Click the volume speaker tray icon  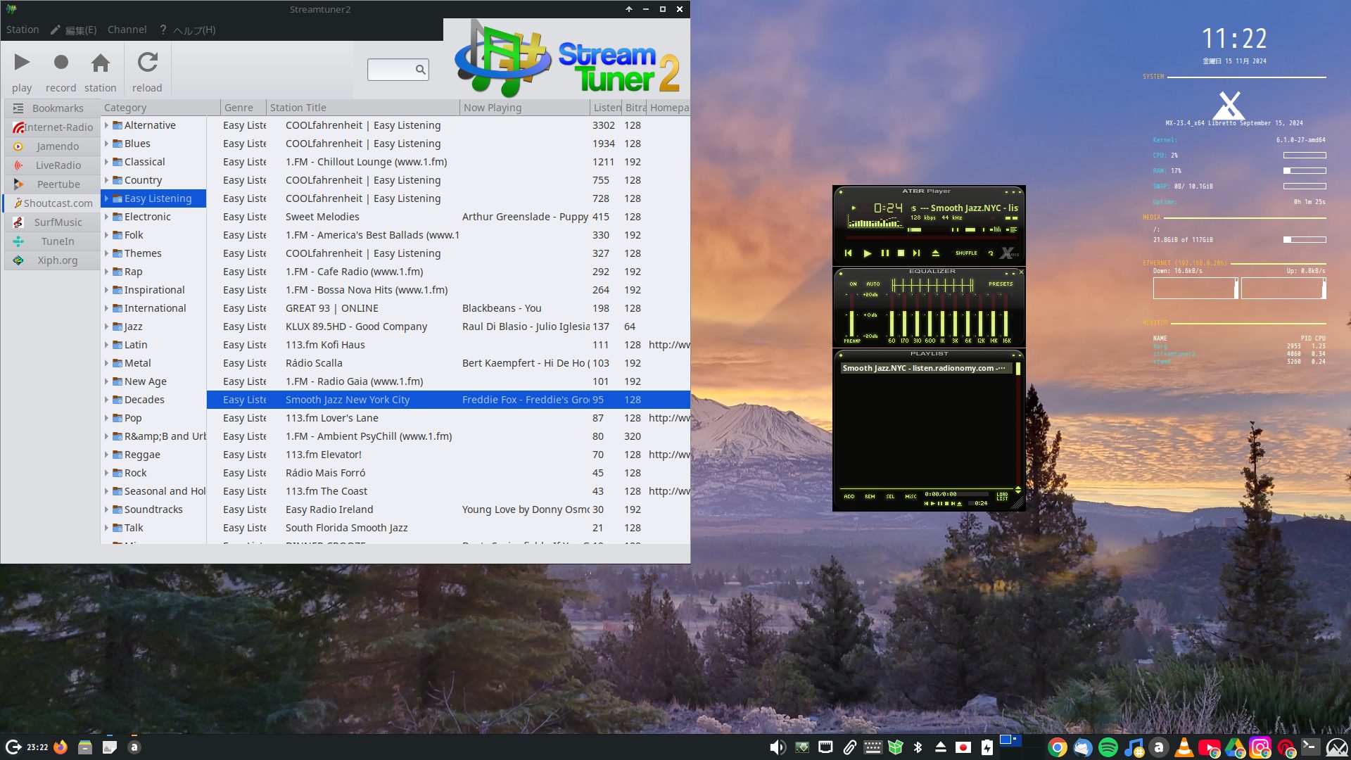pyautogui.click(x=778, y=747)
